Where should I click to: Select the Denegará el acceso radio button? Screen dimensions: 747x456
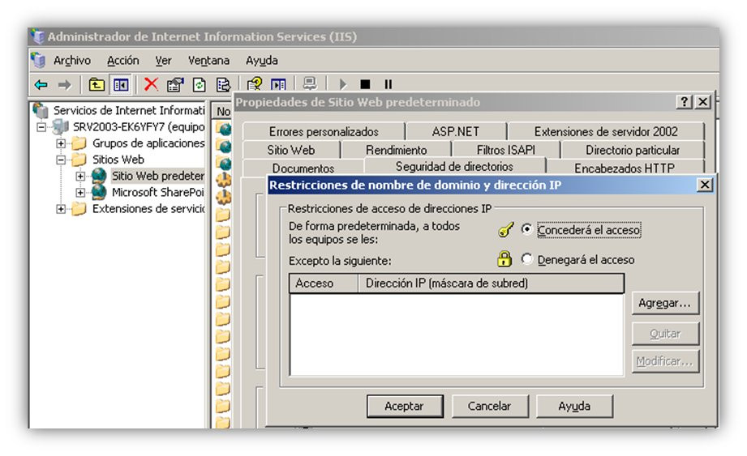tap(526, 259)
